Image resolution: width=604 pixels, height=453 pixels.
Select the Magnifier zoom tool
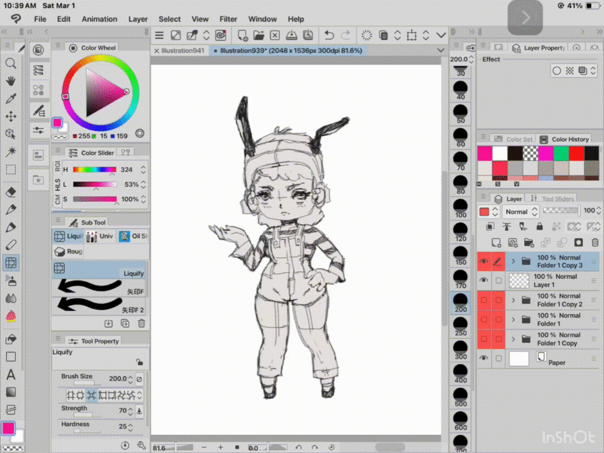click(x=11, y=64)
